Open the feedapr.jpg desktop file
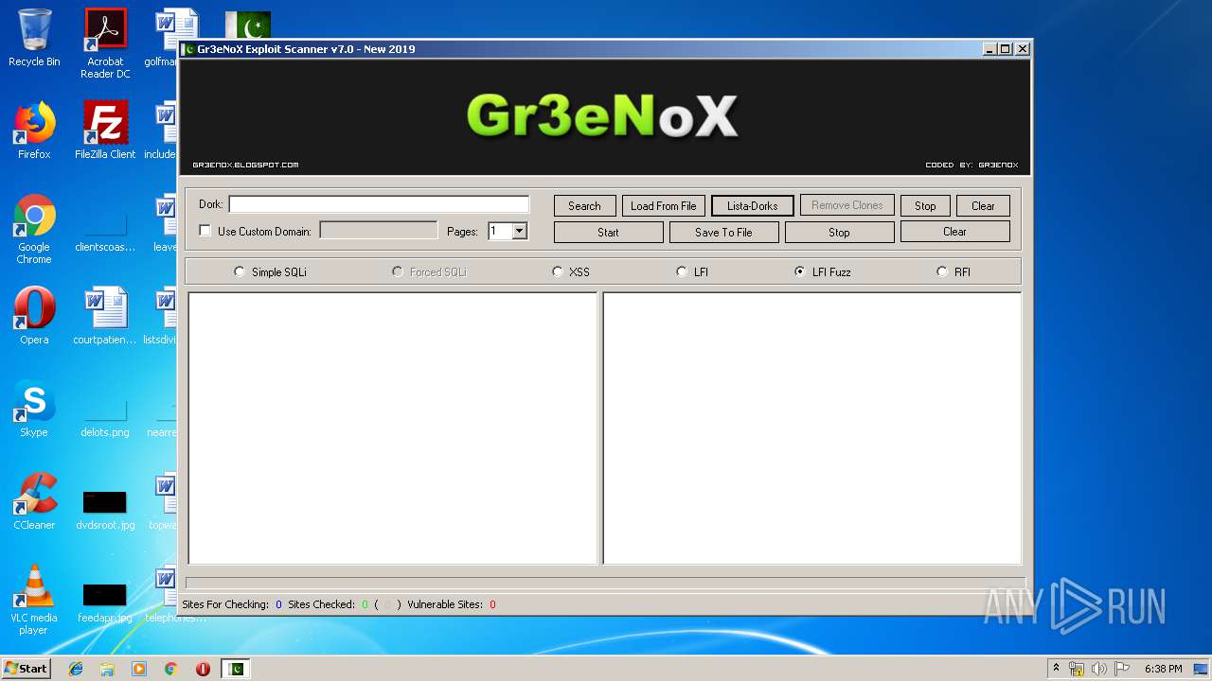 [x=105, y=602]
